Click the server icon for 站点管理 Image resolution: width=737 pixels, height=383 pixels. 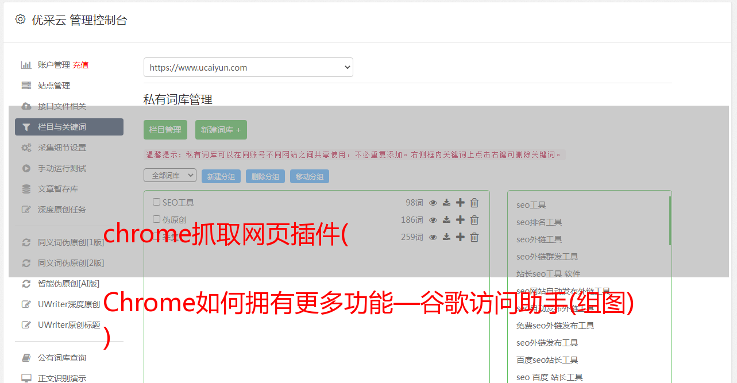[x=26, y=86]
